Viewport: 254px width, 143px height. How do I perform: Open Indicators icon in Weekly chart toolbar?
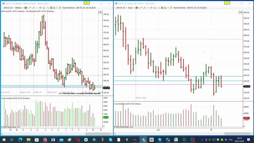coord(54,8)
